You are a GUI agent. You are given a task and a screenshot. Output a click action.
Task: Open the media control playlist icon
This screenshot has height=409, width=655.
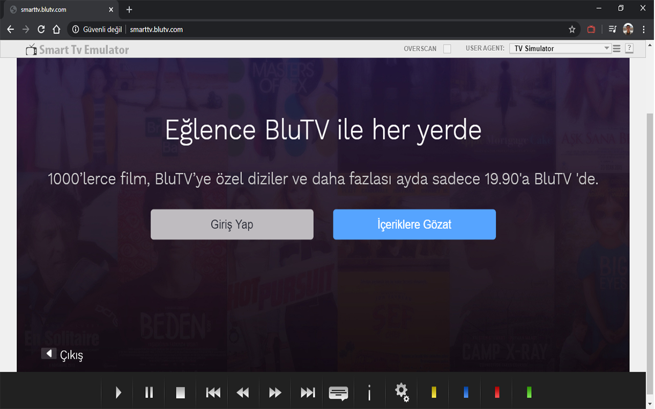613,30
